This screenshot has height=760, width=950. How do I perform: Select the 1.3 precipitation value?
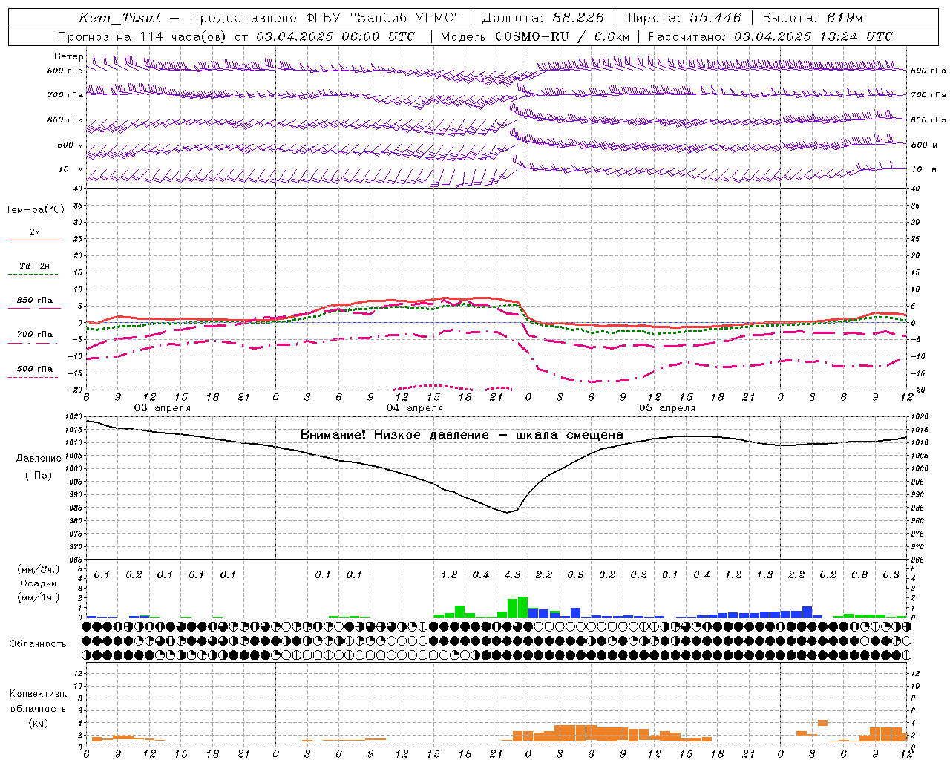pyautogui.click(x=764, y=575)
